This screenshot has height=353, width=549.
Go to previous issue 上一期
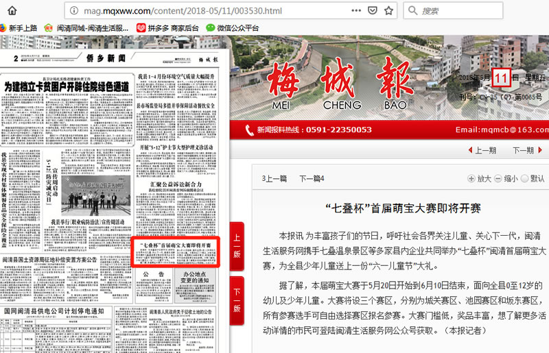(x=482, y=150)
